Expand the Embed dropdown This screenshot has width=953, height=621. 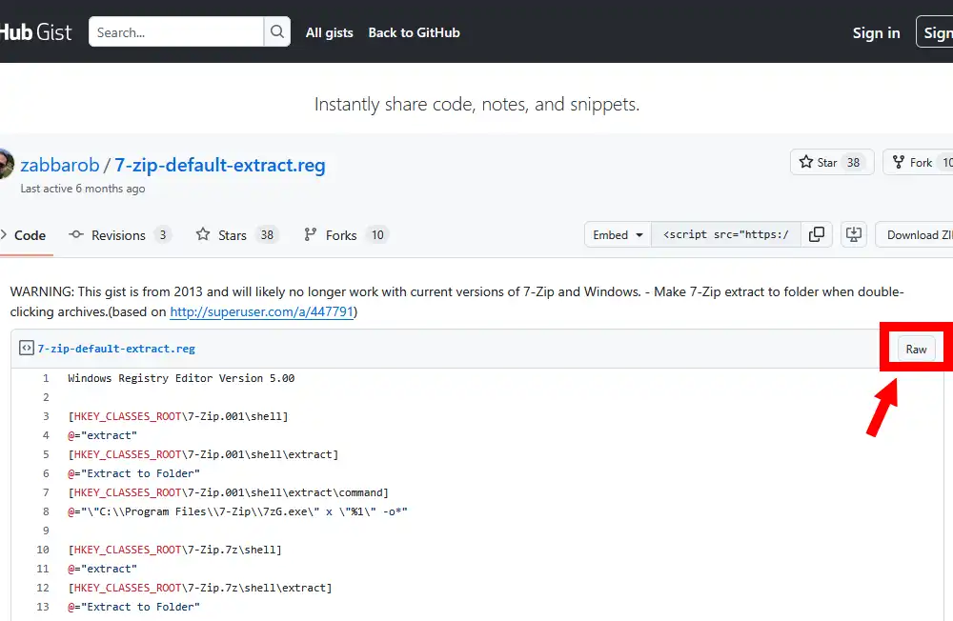[618, 234]
